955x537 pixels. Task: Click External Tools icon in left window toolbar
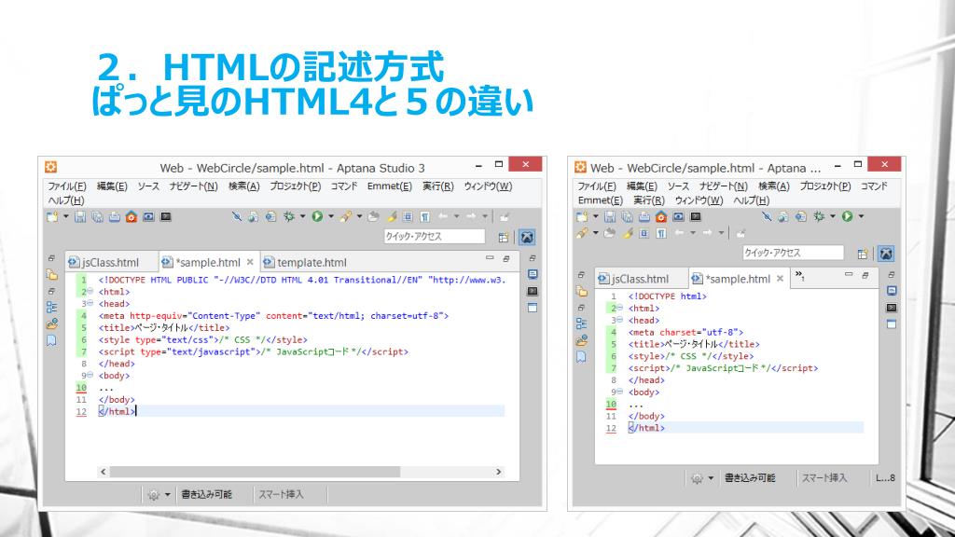coord(346,216)
